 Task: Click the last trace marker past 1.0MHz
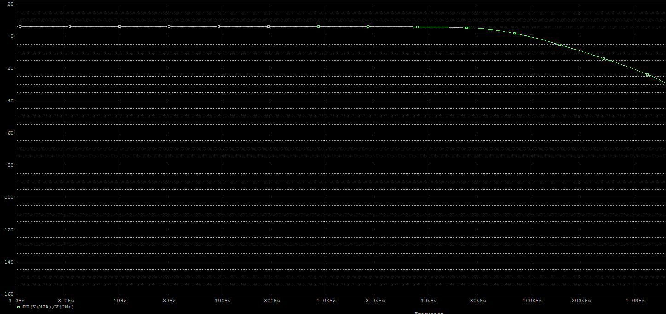[647, 74]
